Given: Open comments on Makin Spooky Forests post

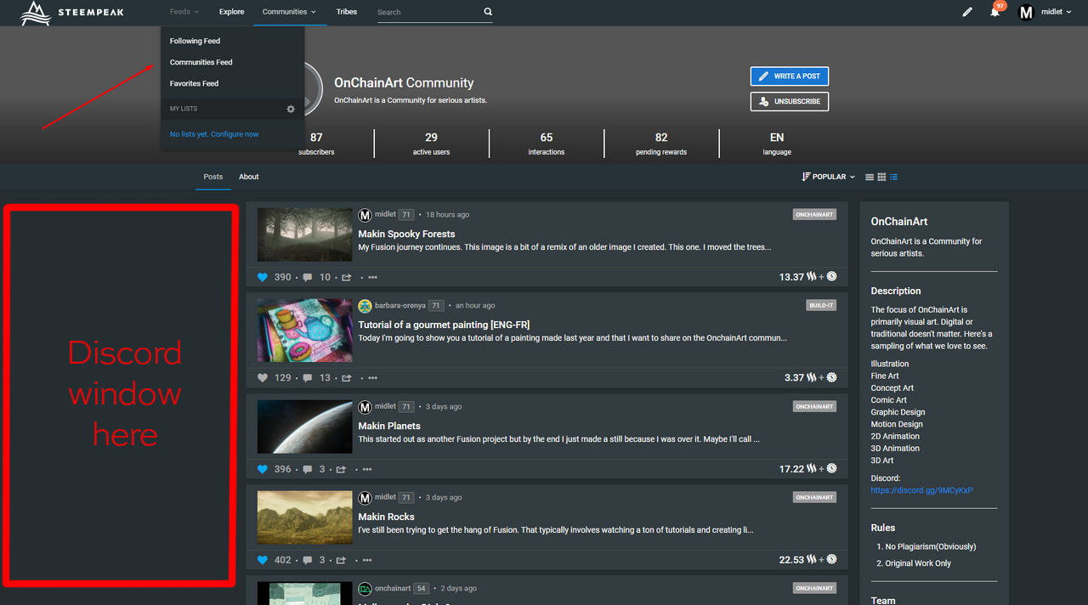Looking at the screenshot, I should coord(308,277).
